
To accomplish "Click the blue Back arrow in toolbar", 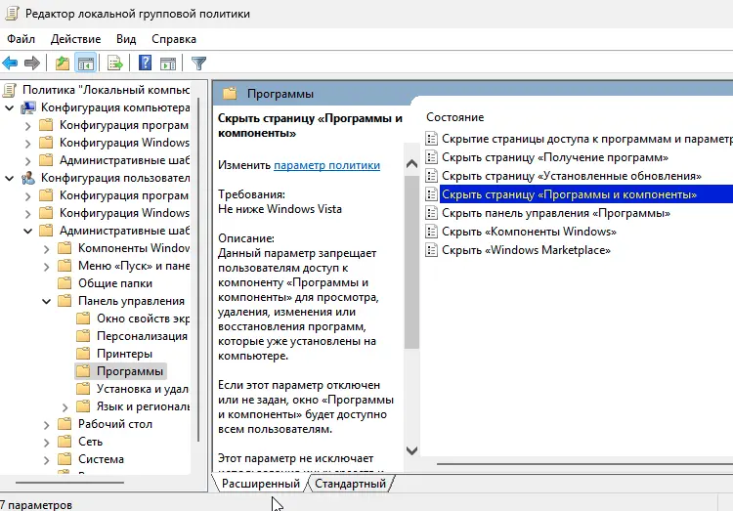I will [11, 64].
